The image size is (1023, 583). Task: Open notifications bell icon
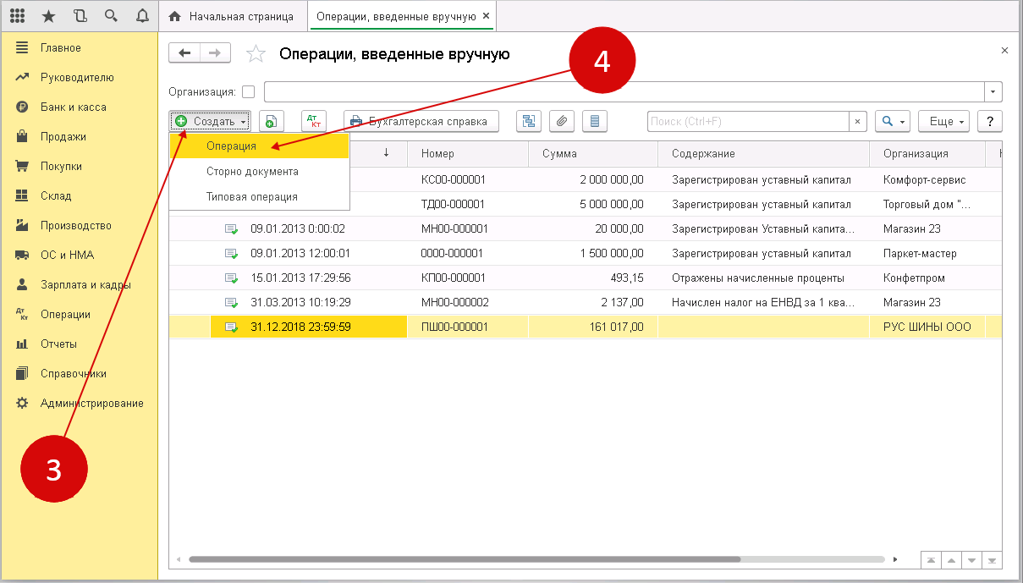click(142, 16)
